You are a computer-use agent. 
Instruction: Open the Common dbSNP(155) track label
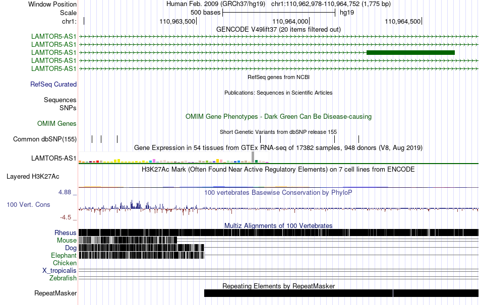point(45,139)
